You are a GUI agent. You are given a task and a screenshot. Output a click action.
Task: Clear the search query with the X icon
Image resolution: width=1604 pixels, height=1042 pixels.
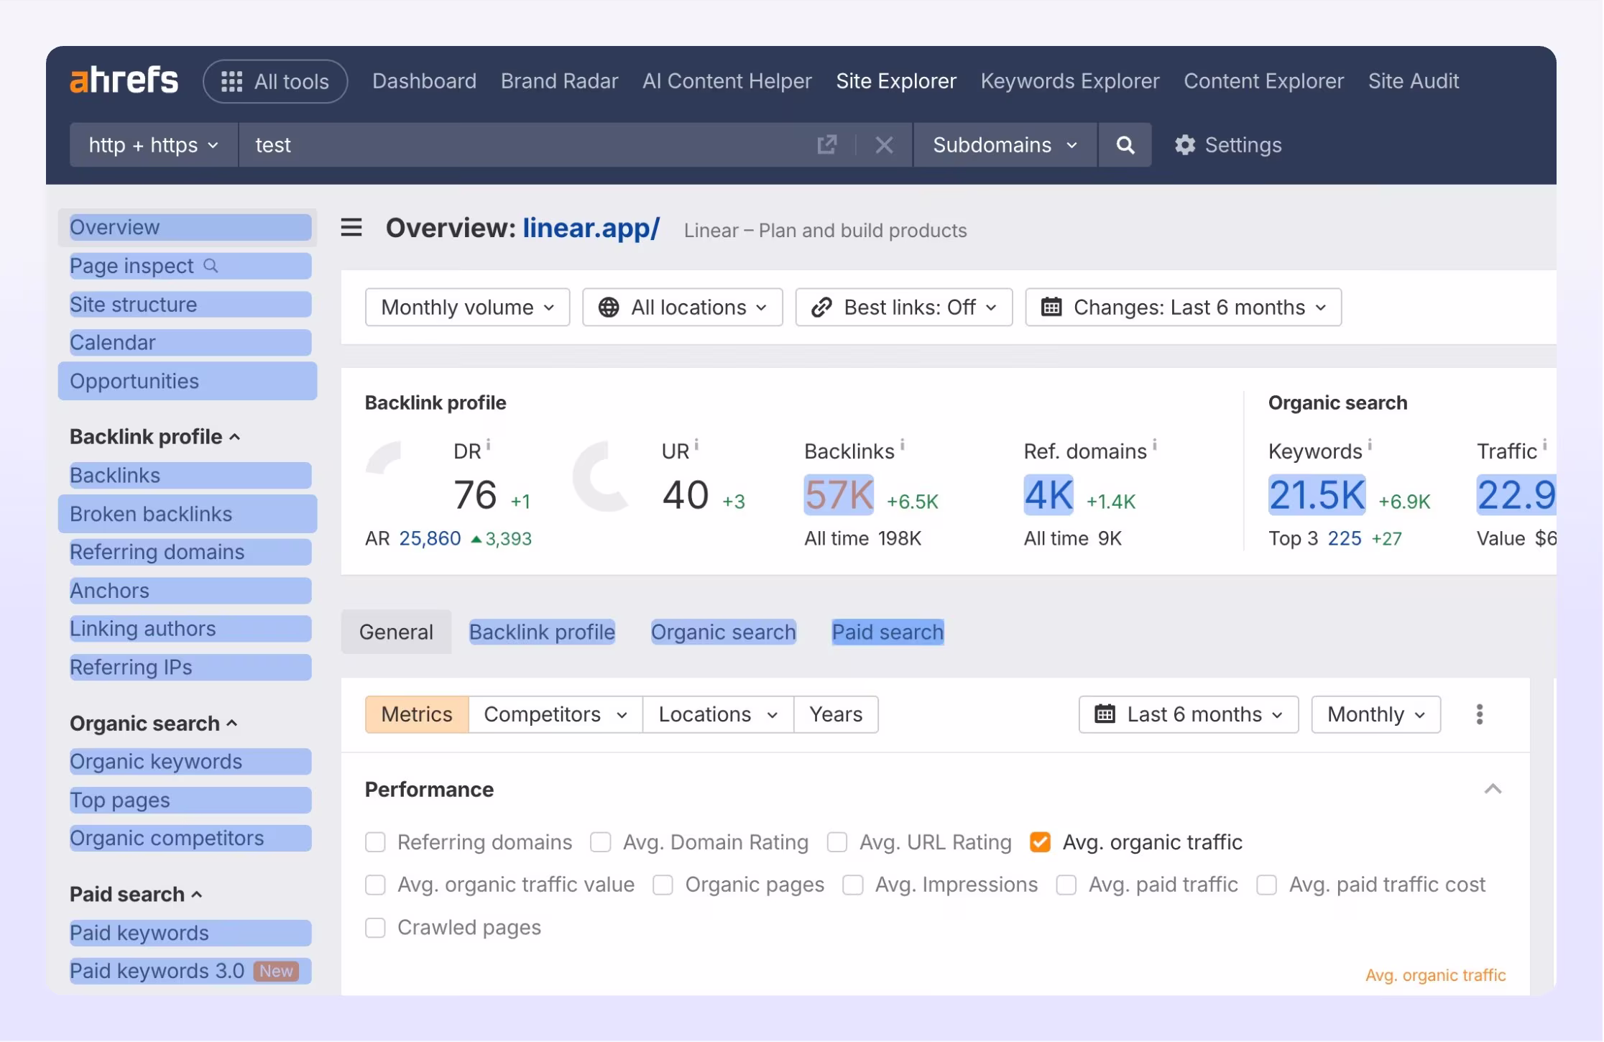pos(884,144)
